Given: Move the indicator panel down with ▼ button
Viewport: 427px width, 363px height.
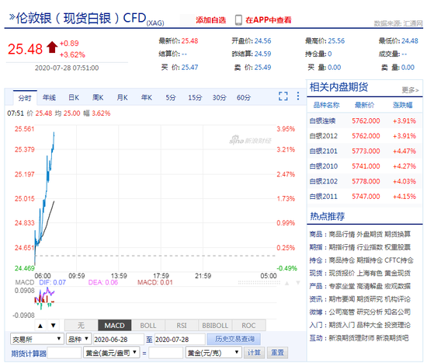Looking at the screenshot, I should pyautogui.click(x=54, y=326).
